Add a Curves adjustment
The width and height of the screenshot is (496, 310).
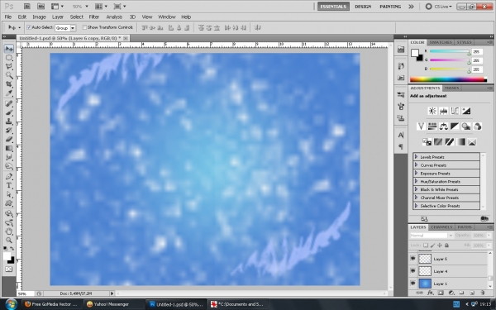[455, 111]
